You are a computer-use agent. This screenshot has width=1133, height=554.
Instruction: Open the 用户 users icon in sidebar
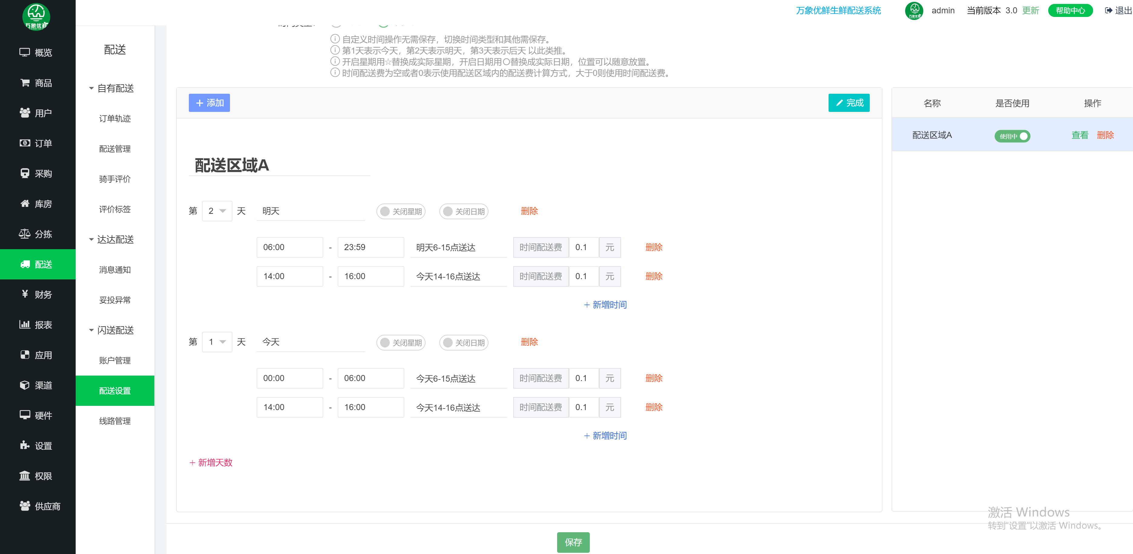[25, 113]
